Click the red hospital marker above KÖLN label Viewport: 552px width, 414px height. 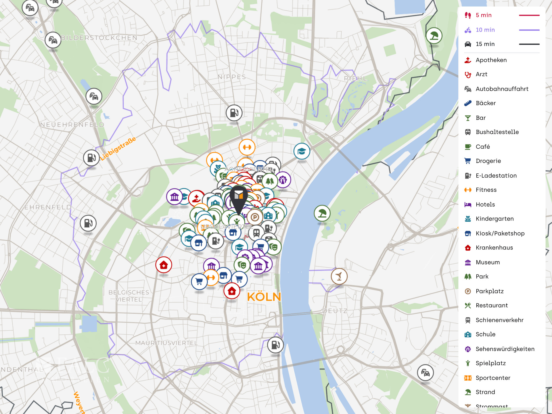(232, 291)
